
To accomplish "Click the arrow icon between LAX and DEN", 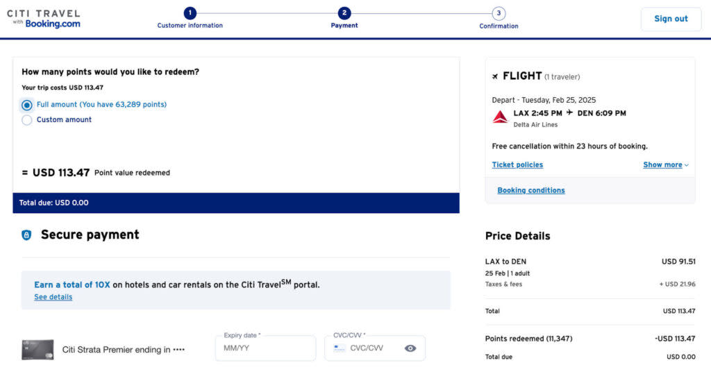I will pos(569,113).
